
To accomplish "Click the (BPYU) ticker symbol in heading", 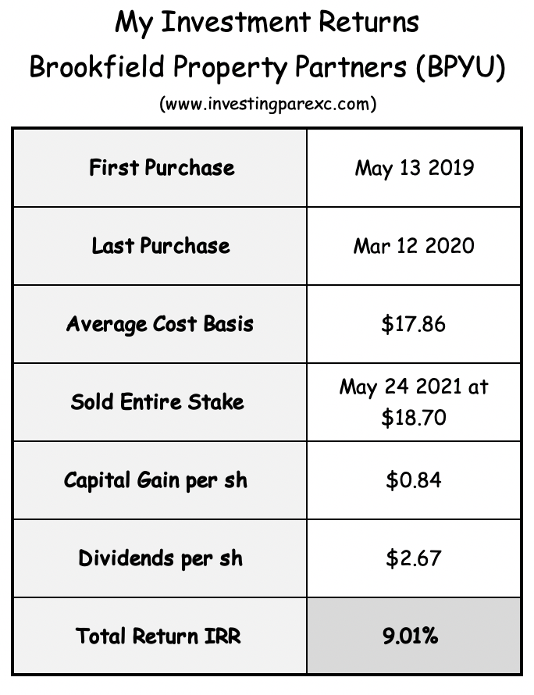I will [x=461, y=68].
